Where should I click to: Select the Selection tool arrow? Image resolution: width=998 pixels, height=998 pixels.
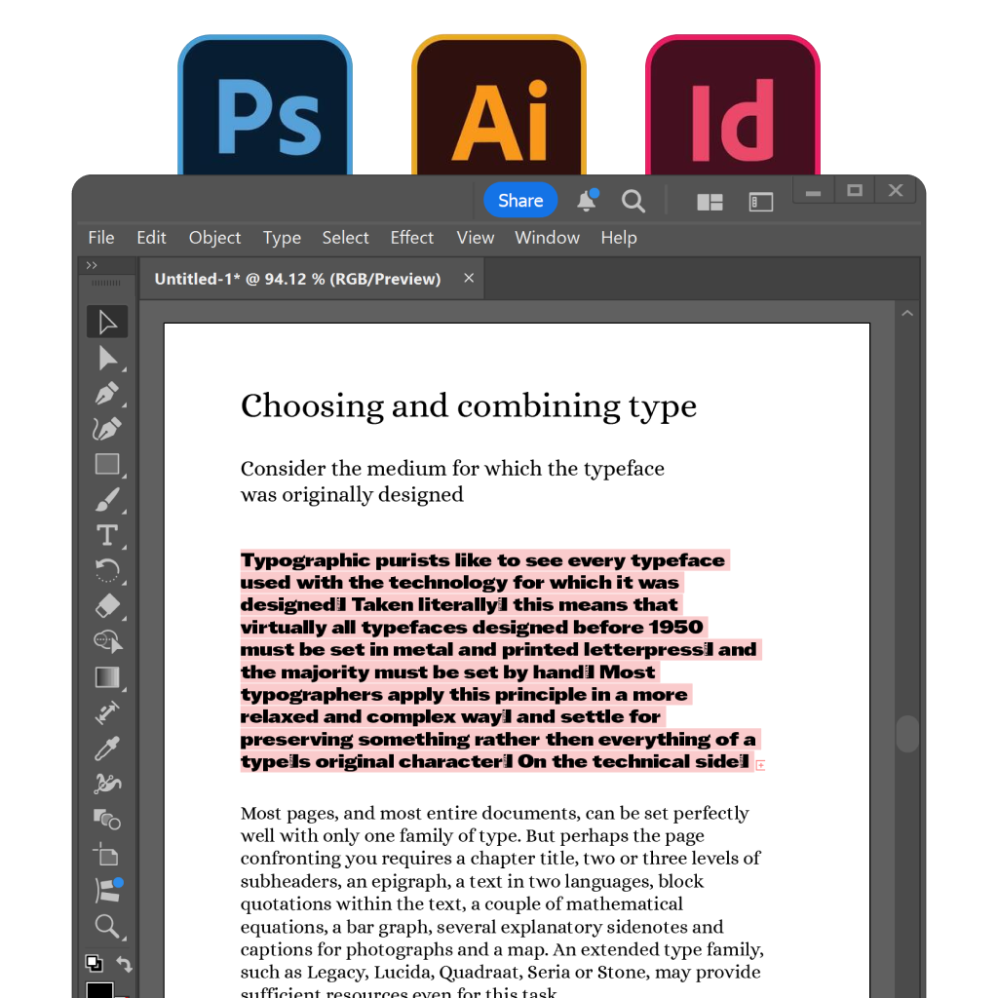tap(107, 322)
